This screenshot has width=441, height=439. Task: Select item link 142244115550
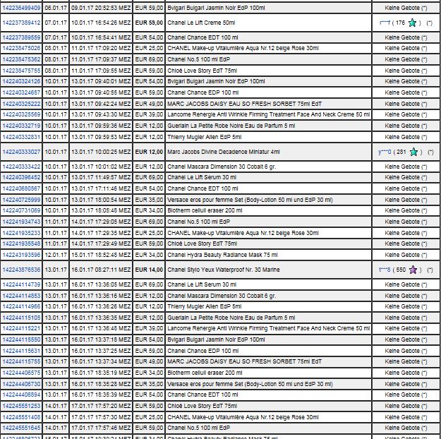[21, 339]
